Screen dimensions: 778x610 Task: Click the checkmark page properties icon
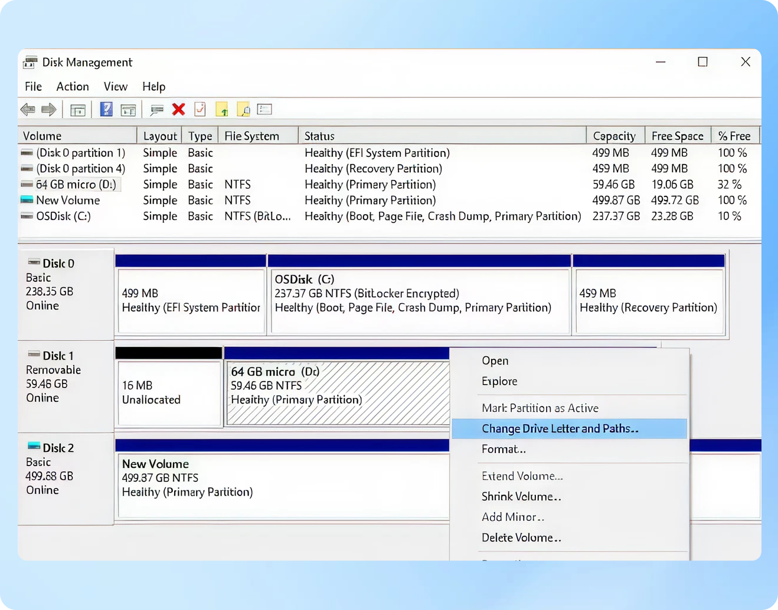(x=200, y=109)
